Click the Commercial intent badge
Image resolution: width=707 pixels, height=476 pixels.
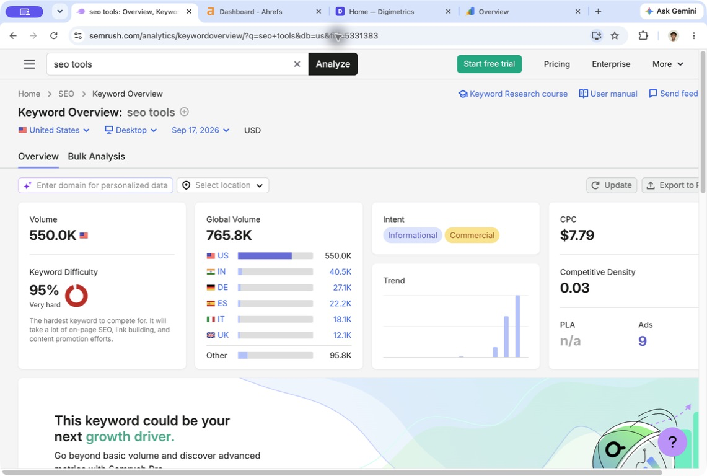(x=472, y=235)
